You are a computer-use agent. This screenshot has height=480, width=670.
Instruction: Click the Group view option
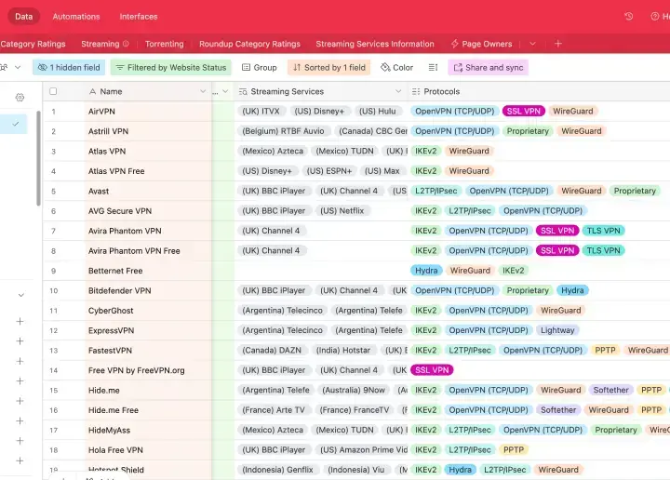259,68
